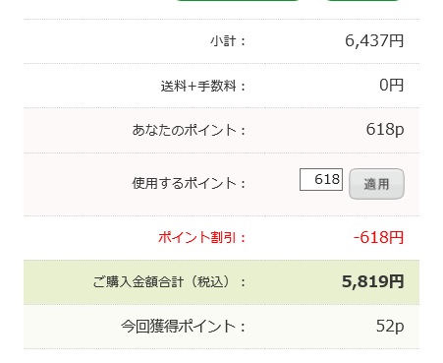Click the wide green button at top
This screenshot has height=363, width=443.
pyautogui.click(x=238, y=0)
